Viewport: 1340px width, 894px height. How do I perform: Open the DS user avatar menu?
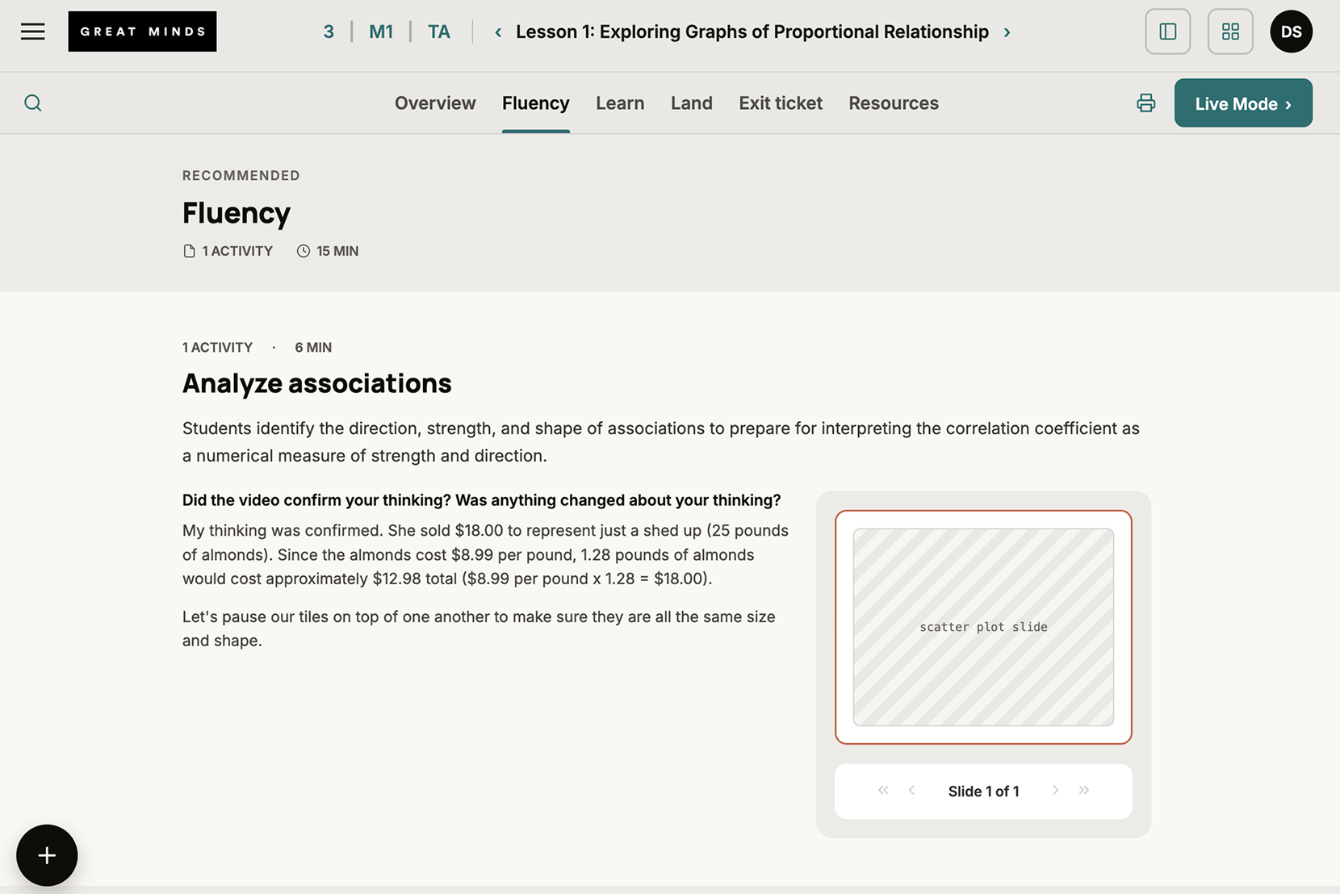pos(1291,31)
